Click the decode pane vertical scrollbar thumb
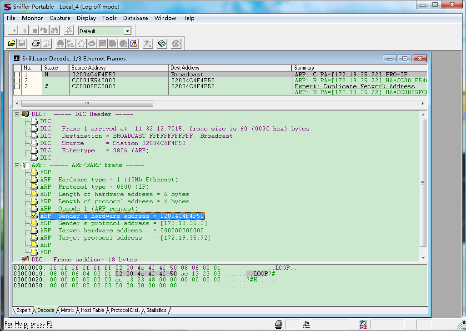466x331 pixels. pos(423,182)
